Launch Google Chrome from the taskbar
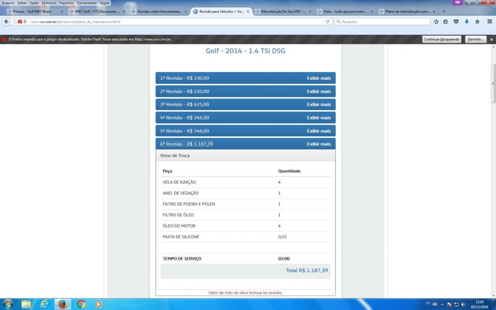This screenshot has height=310, width=496. click(81, 304)
